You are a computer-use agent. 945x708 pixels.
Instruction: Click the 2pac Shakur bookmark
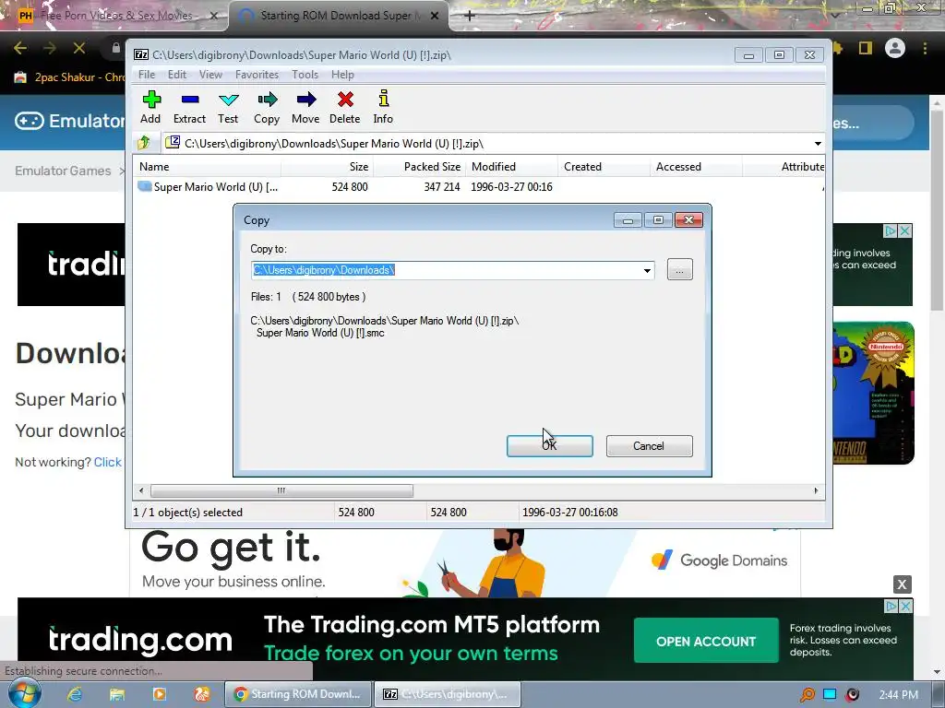tap(69, 77)
